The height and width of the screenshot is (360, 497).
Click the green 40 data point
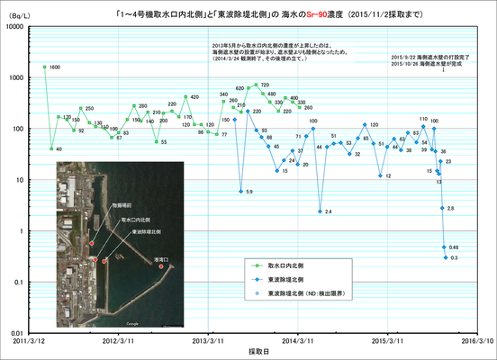pyautogui.click(x=51, y=148)
